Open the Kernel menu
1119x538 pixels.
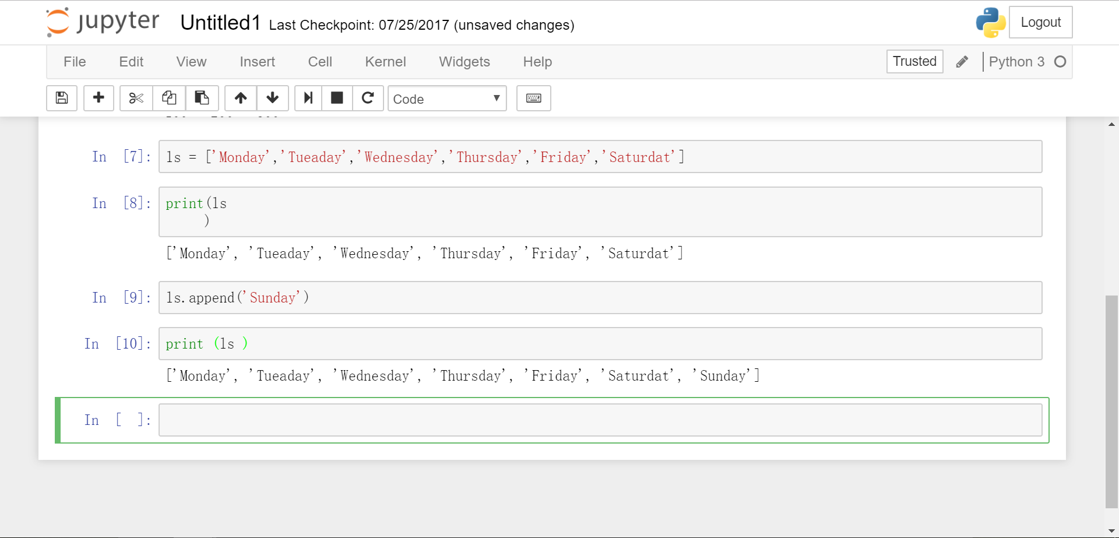385,62
